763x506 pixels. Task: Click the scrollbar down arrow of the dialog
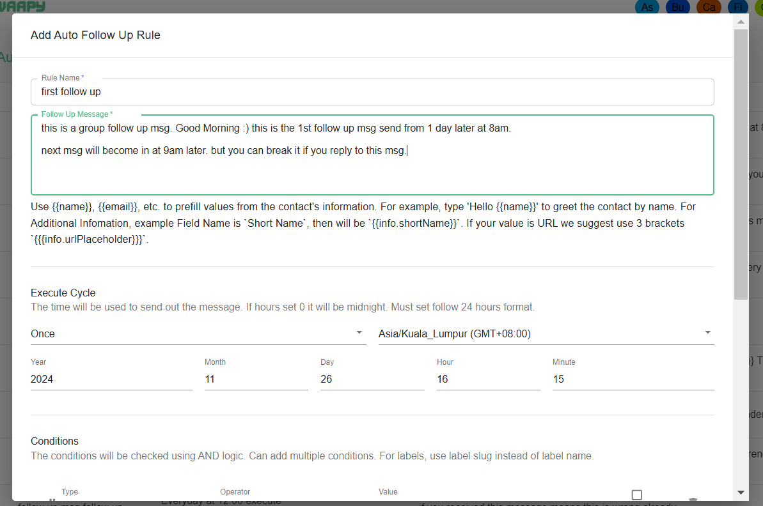click(x=741, y=493)
